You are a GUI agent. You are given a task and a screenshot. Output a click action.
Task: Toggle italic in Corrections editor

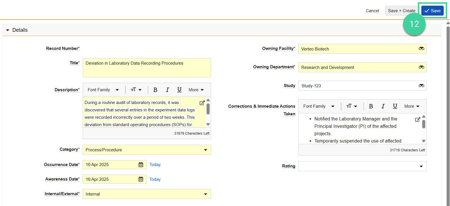pos(383,106)
